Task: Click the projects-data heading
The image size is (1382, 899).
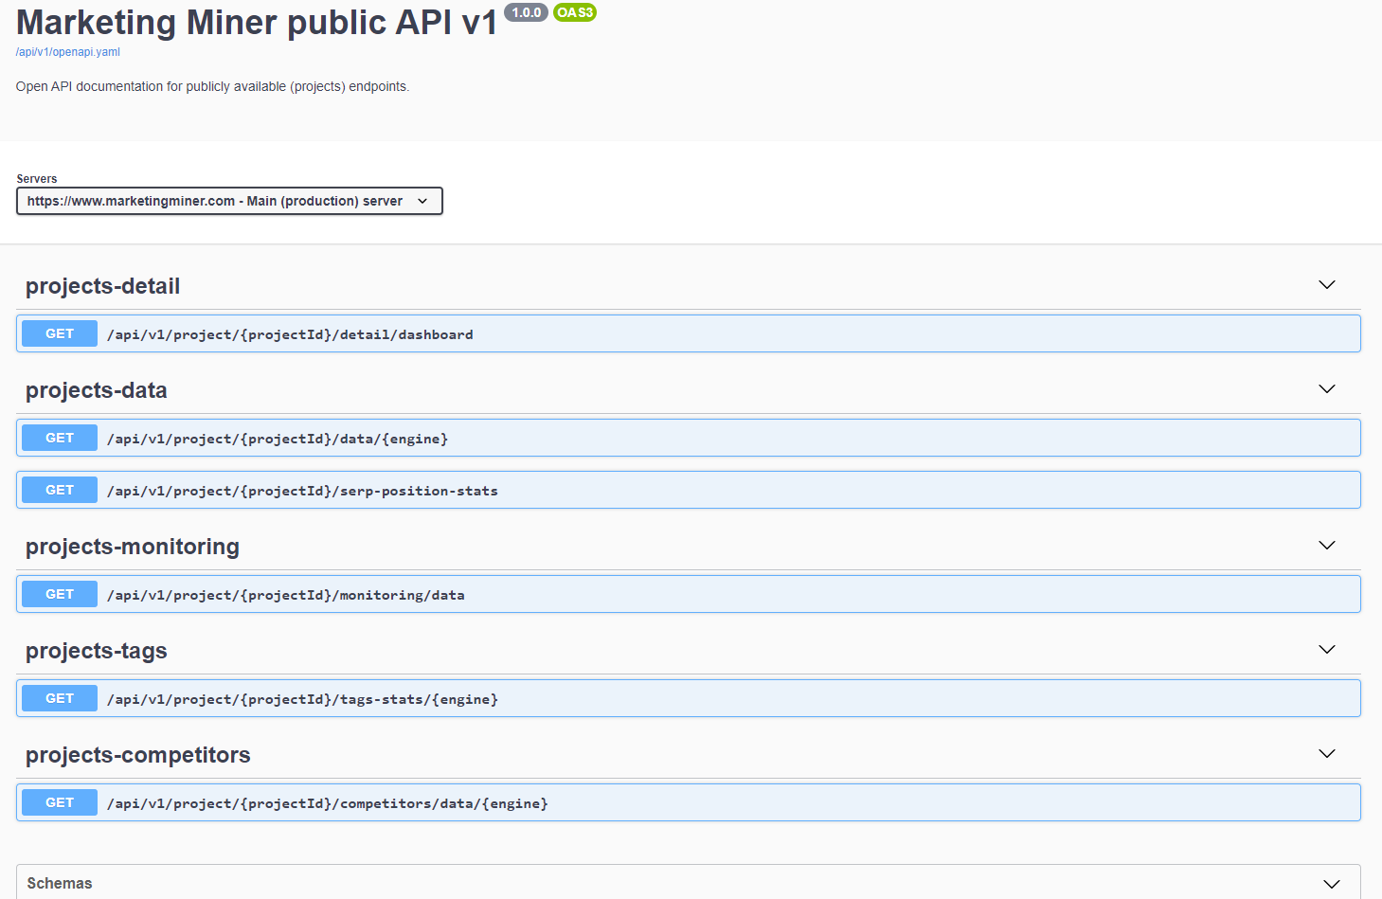Action: tap(96, 390)
